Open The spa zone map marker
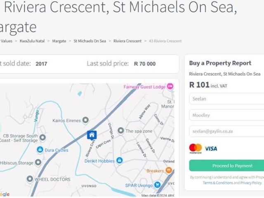The width and height of the screenshot is (264, 198). click(120, 131)
